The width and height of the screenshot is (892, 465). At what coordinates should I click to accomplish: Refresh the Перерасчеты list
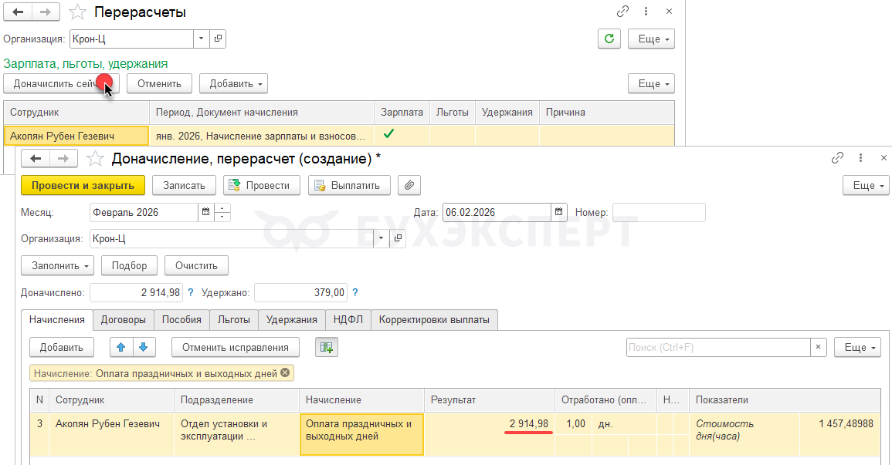[609, 39]
